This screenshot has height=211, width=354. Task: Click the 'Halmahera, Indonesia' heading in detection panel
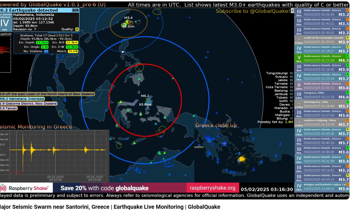coord(33,15)
